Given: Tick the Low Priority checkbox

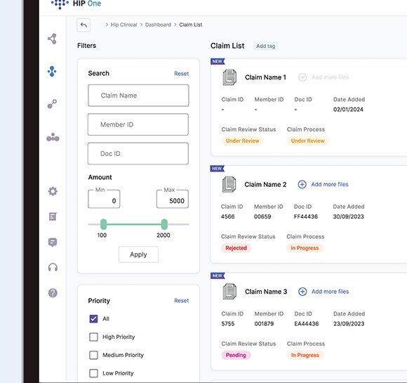Looking at the screenshot, I should 93,373.
